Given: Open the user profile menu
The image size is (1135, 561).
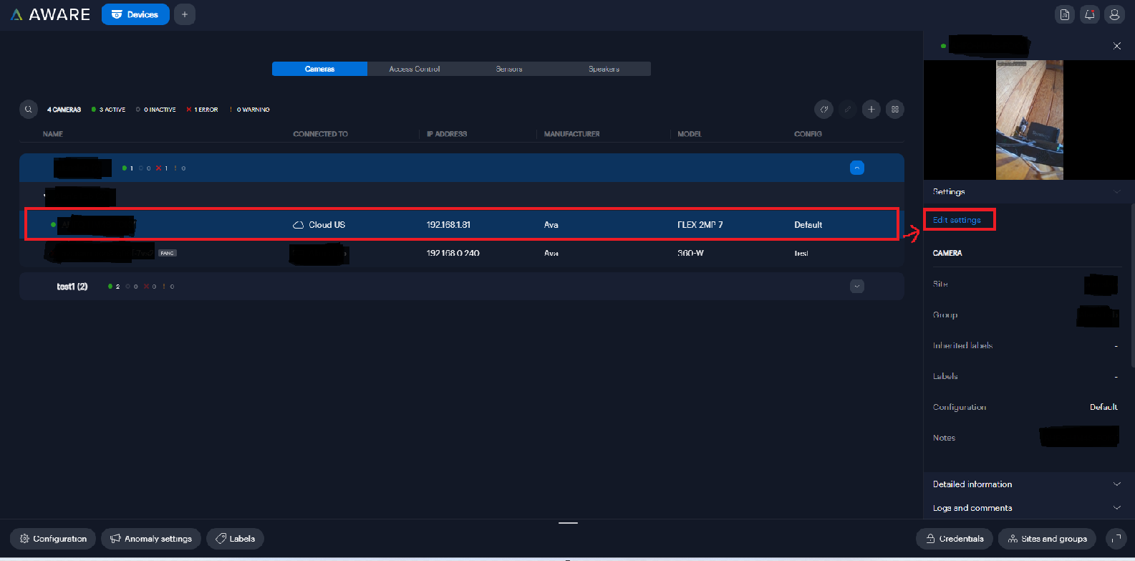Looking at the screenshot, I should pyautogui.click(x=1114, y=14).
